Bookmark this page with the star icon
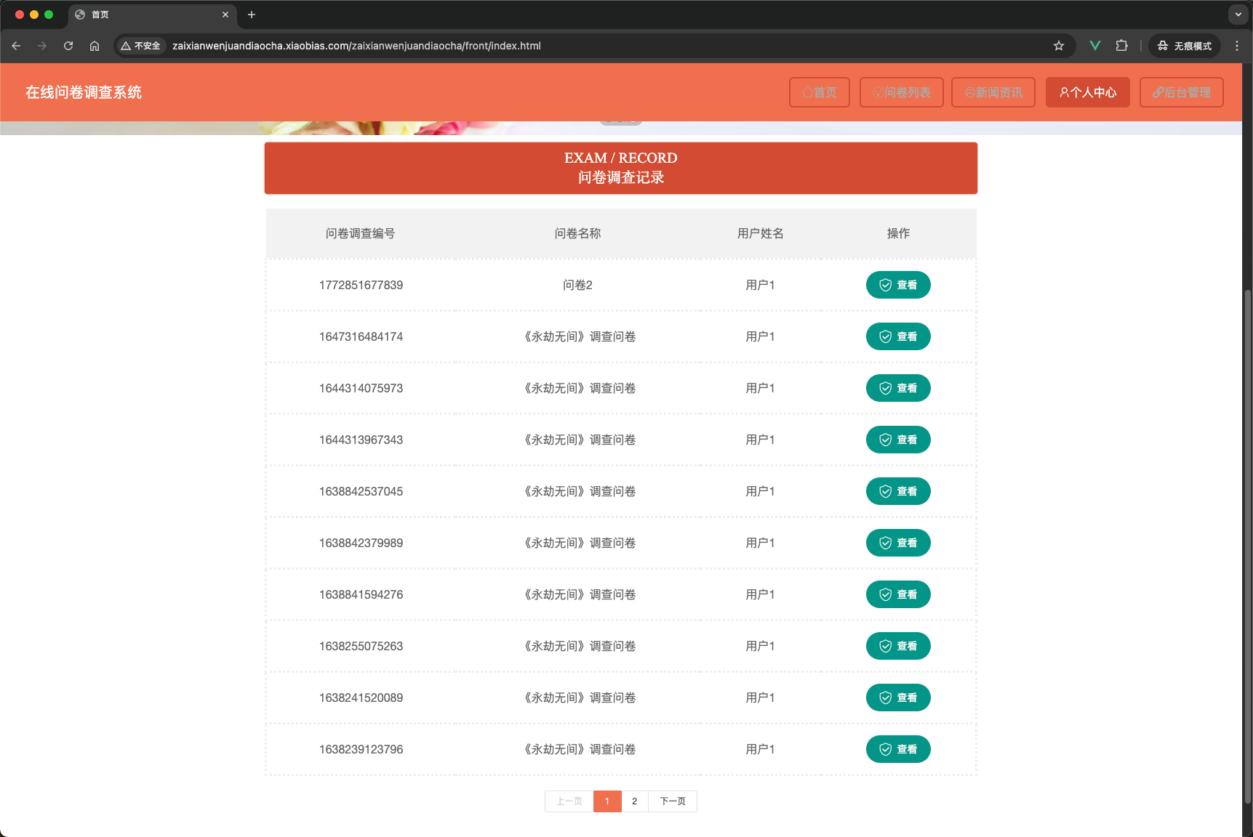The width and height of the screenshot is (1253, 837). pos(1059,46)
